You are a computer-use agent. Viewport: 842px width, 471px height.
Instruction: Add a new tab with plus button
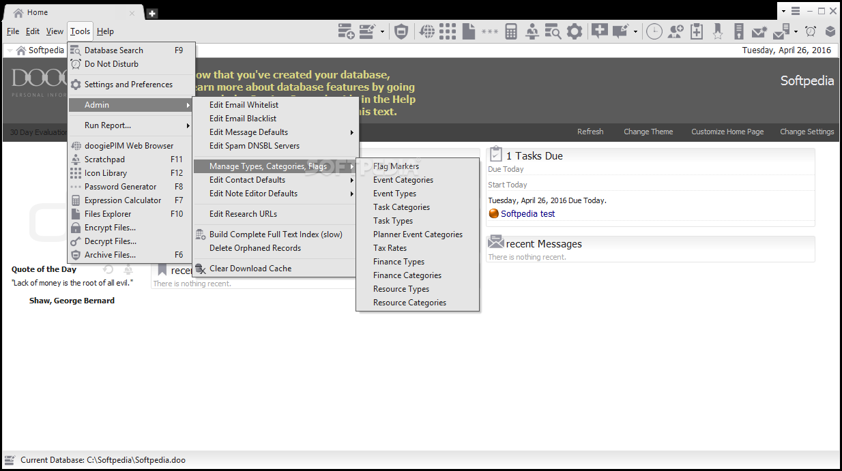click(x=152, y=13)
